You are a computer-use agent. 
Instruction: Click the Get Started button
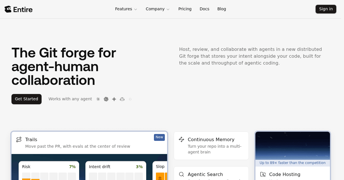pos(26,99)
